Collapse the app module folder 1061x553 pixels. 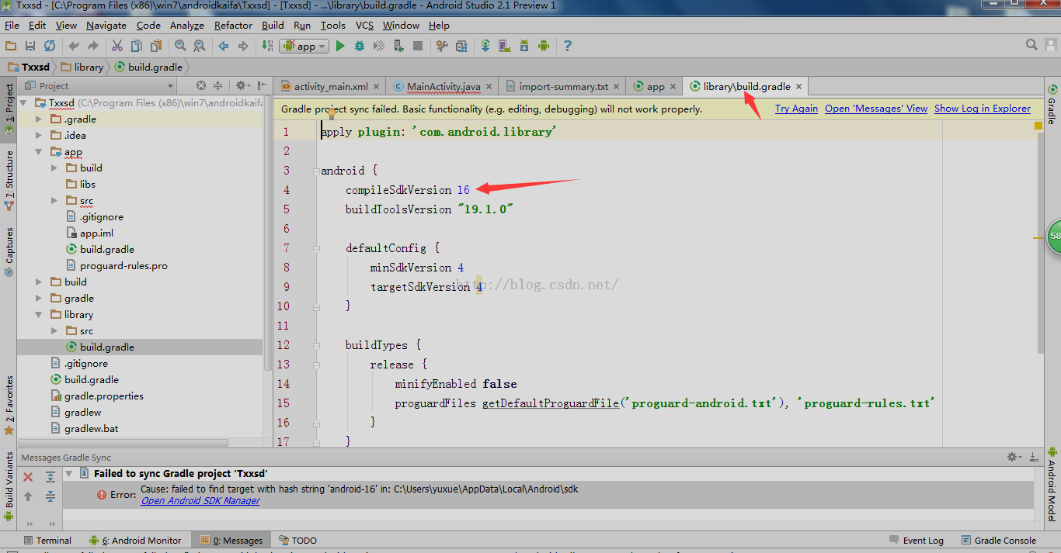point(39,152)
